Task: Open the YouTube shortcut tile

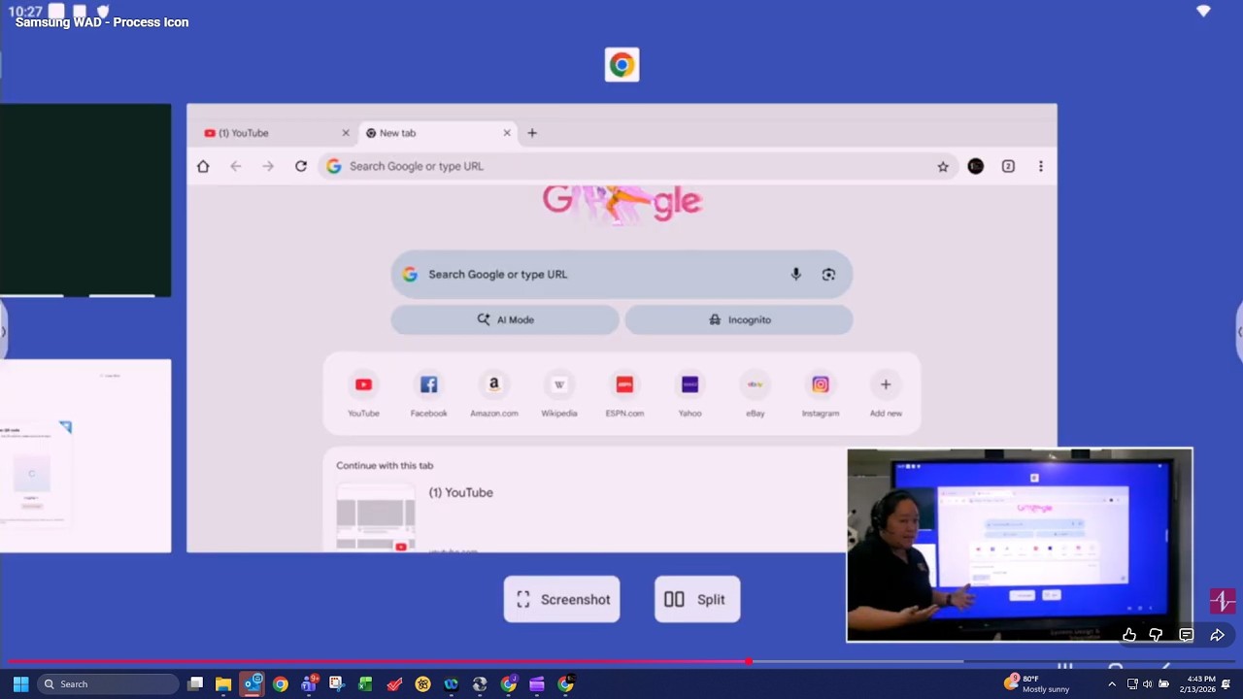Action: (x=363, y=394)
